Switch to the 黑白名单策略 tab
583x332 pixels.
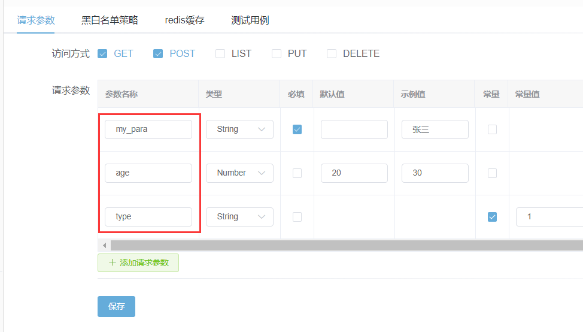[x=110, y=20]
